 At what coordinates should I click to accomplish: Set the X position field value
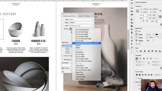pyautogui.click(x=146, y=9)
